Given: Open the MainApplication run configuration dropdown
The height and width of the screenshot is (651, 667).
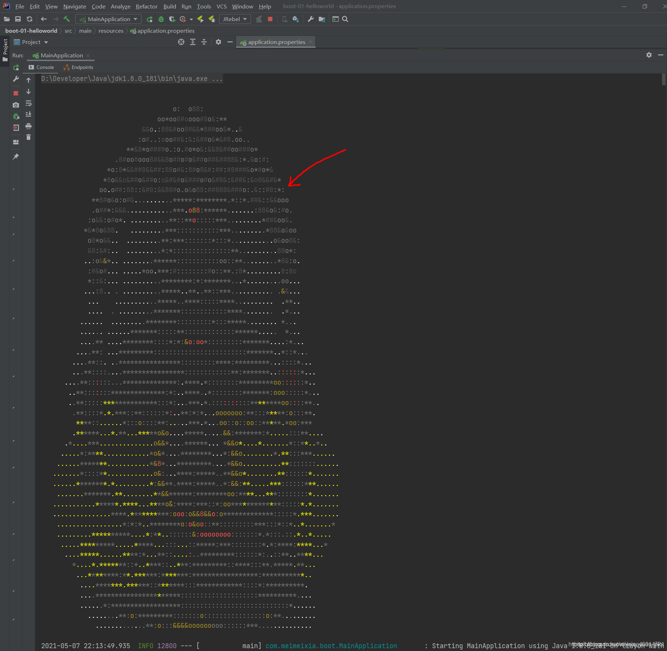Looking at the screenshot, I should pos(108,19).
